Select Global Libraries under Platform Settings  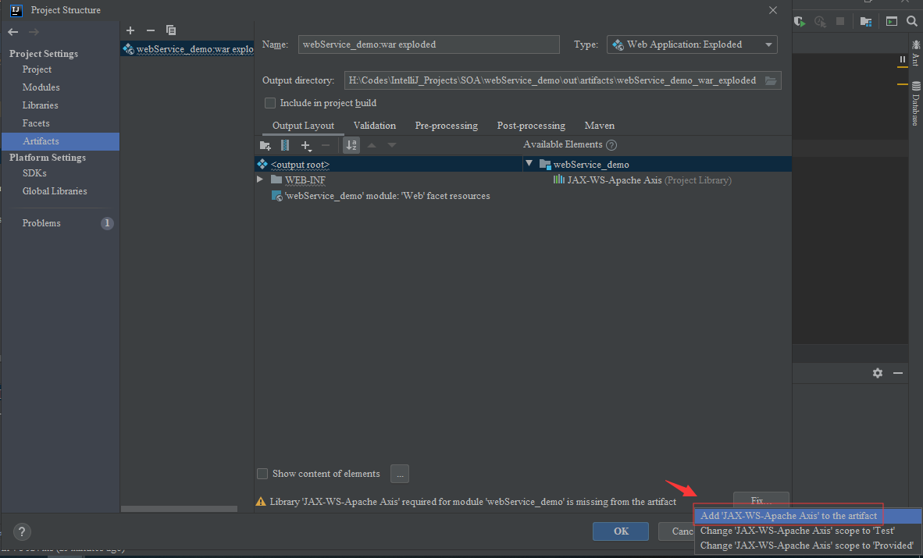click(55, 191)
